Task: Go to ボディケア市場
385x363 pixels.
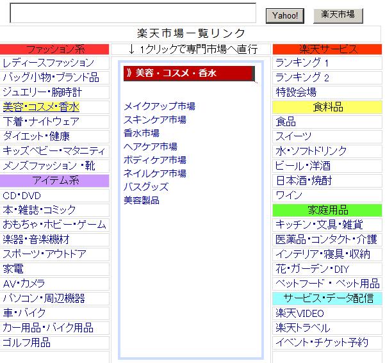Action: point(155,160)
